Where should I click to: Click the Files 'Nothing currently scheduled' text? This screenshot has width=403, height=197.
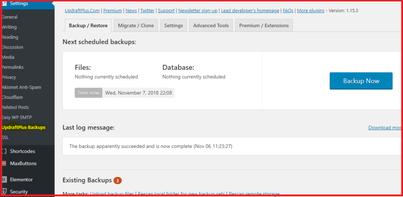[106, 77]
